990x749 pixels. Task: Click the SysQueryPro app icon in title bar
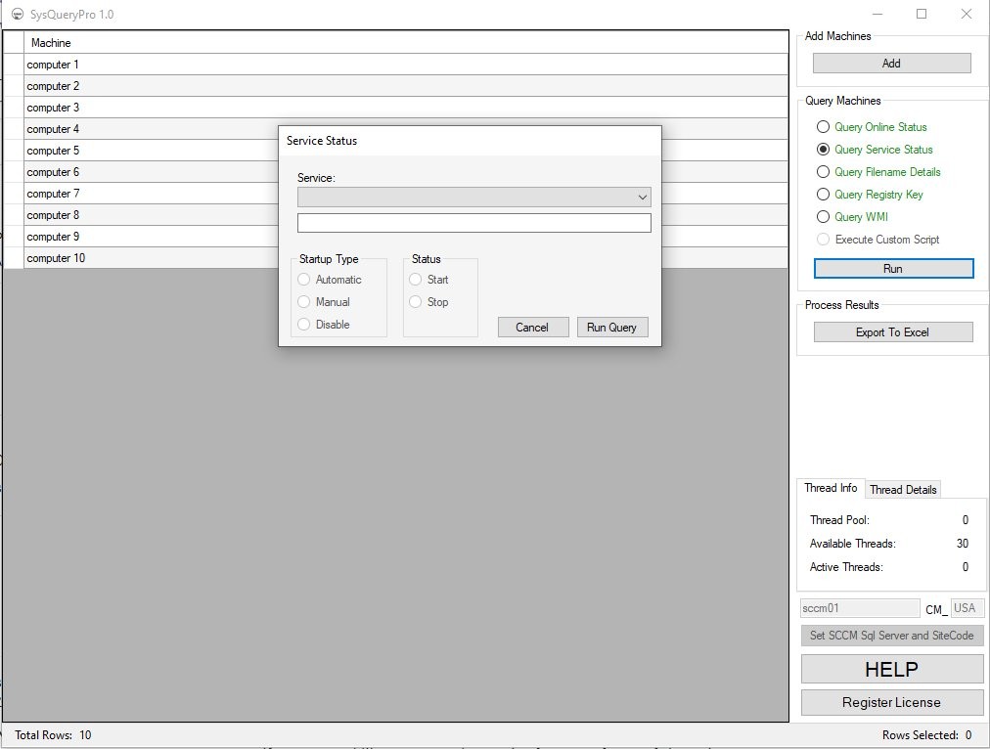[x=18, y=14]
